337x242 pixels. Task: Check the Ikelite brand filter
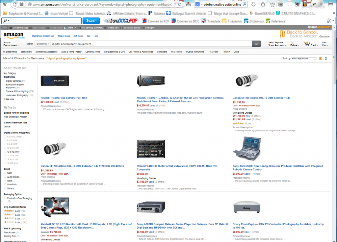click(5, 181)
